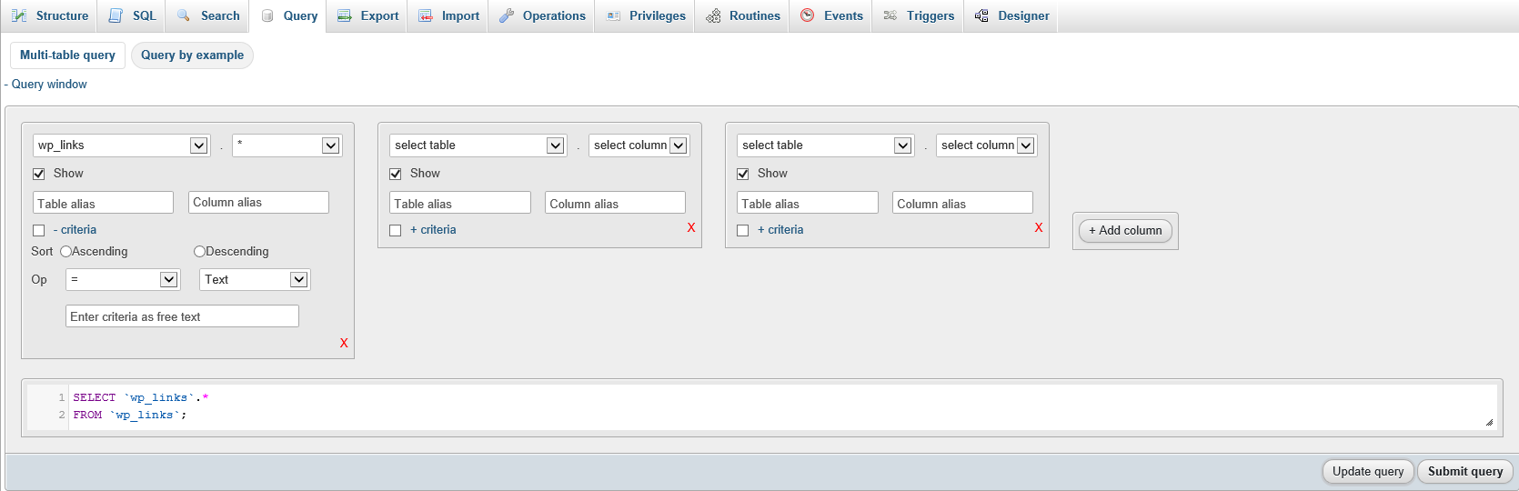
Task: Select Descending sort order
Action: 199,251
